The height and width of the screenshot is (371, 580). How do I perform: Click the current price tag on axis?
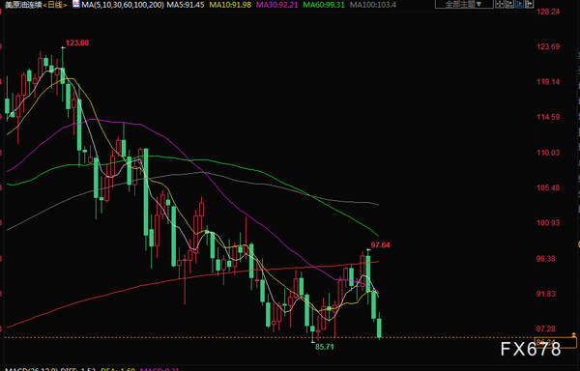tap(555, 342)
